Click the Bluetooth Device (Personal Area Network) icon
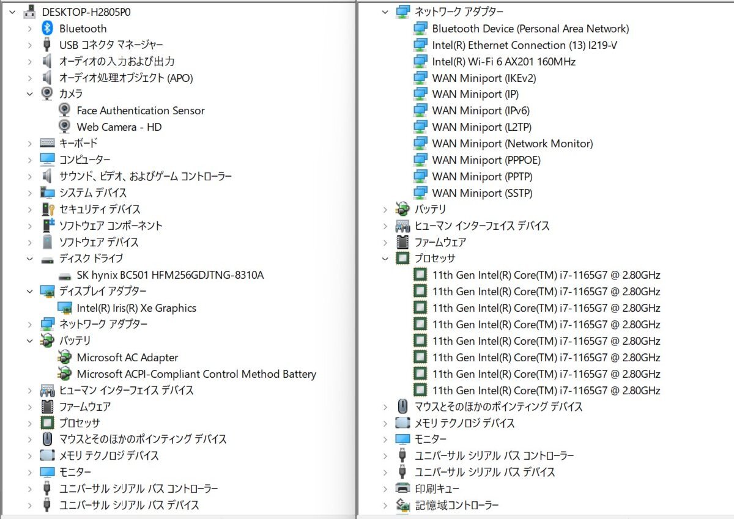 point(420,28)
